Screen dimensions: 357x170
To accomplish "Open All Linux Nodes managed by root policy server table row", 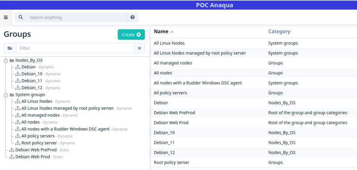I will [x=253, y=53].
